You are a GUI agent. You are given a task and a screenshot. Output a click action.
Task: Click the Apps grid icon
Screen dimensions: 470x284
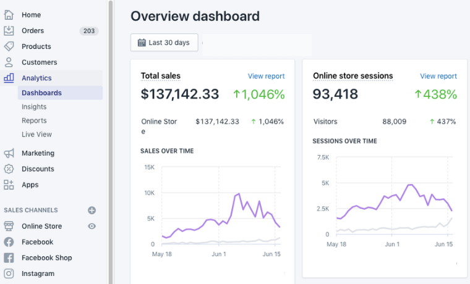(x=9, y=185)
